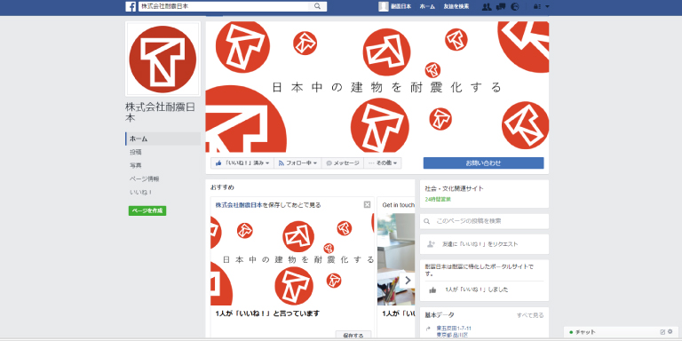Click the page name 株式会社耐震日本 under profile picture
This screenshot has width=682, height=341.
click(160, 112)
